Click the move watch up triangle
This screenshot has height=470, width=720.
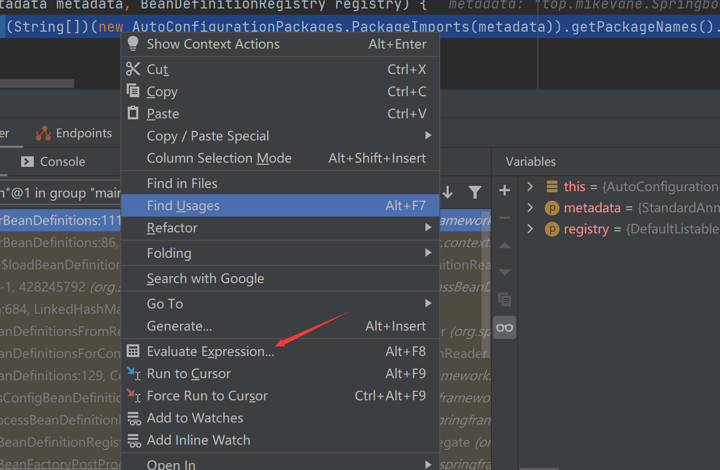pos(505,245)
